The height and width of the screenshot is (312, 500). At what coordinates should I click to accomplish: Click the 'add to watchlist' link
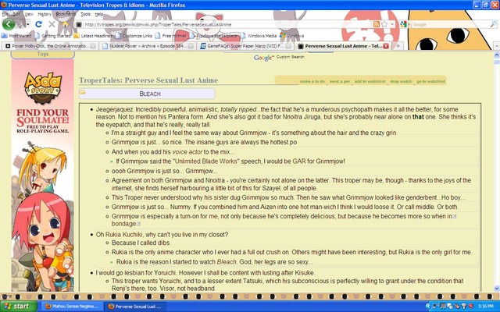pyautogui.click(x=370, y=81)
